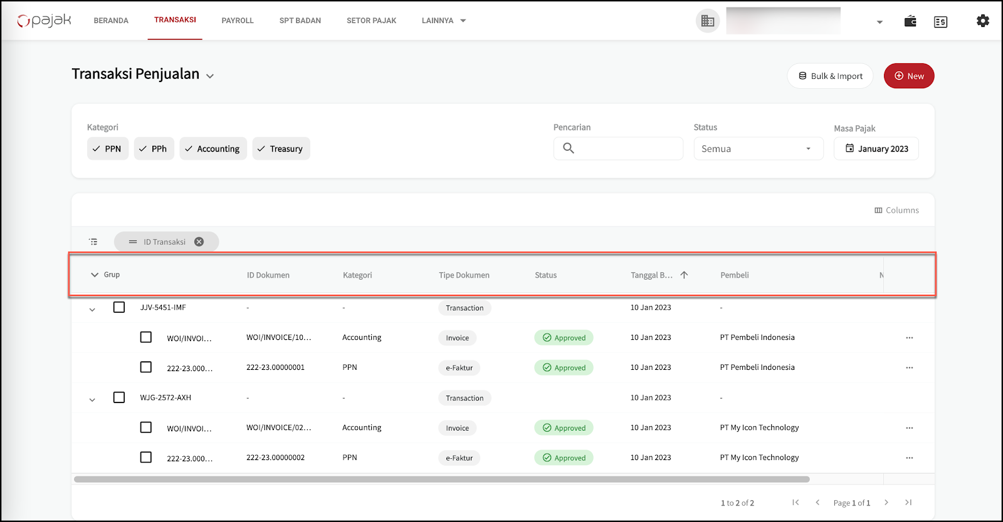The width and height of the screenshot is (1003, 522).
Task: Click the OnlinePajak logo
Action: tap(44, 21)
